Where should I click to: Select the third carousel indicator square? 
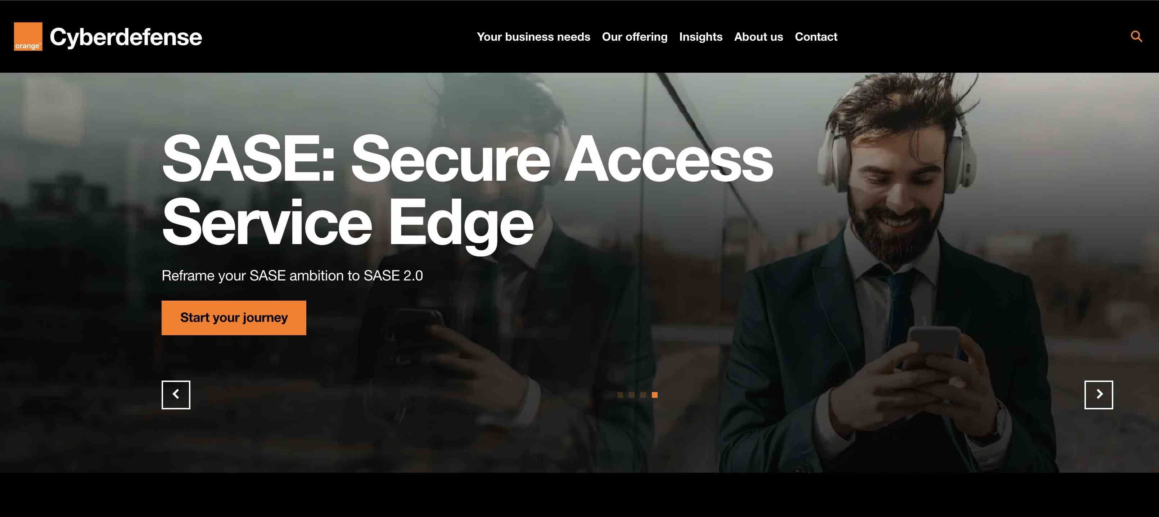point(643,395)
